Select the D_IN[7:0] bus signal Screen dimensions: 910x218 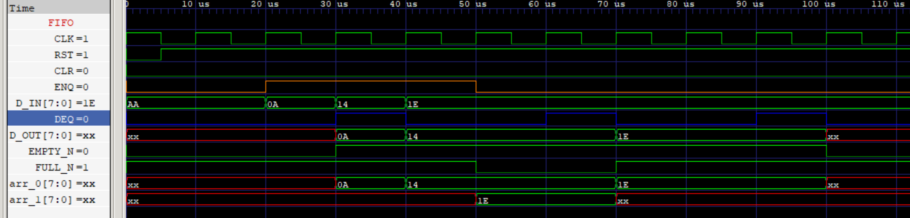click(x=55, y=103)
